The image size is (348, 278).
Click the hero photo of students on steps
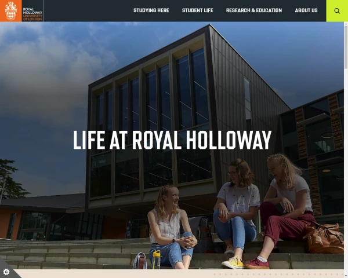[x=172, y=145]
